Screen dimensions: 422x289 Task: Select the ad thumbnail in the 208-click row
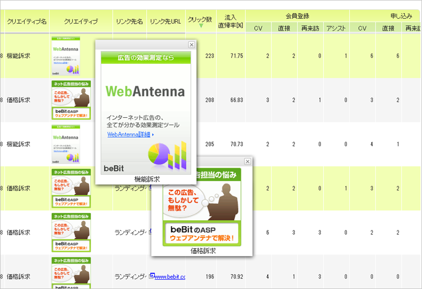pos(71,100)
